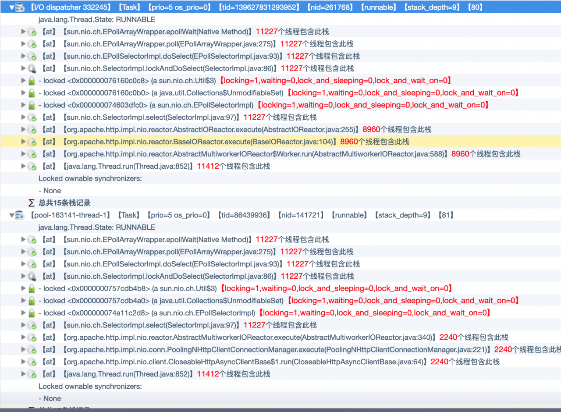Click the thread icon beside I/O dispatcher 332245

(20, 7)
